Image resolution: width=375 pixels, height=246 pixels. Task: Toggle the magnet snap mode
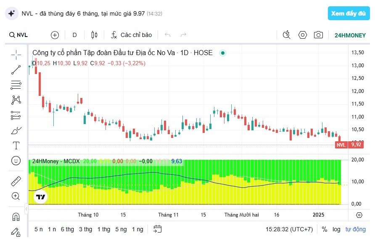click(16, 217)
